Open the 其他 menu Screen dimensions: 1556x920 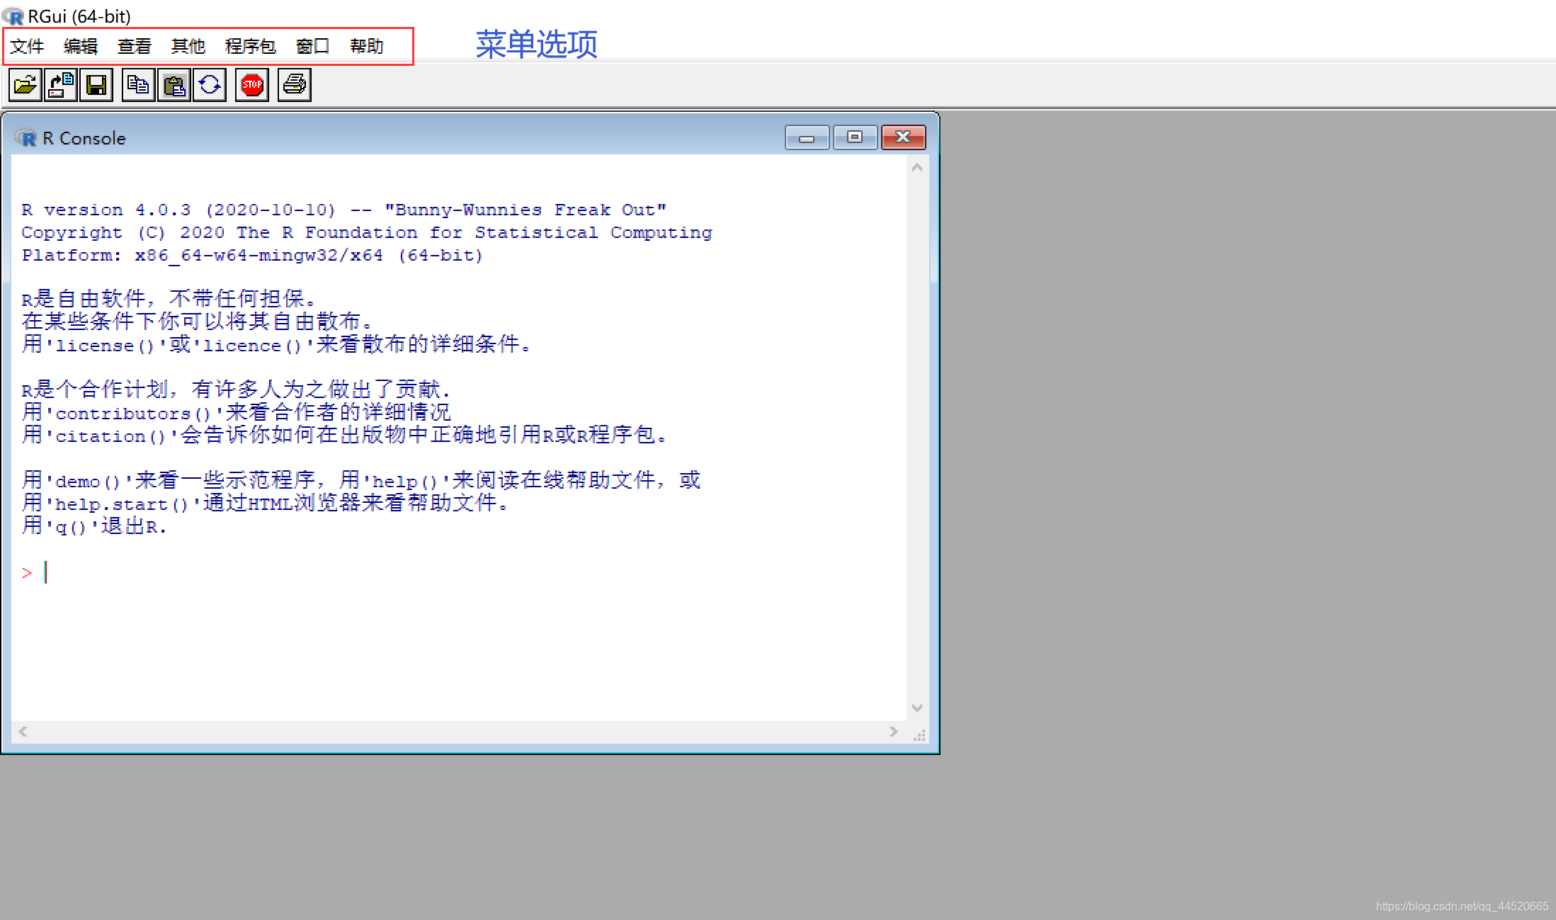pos(188,47)
